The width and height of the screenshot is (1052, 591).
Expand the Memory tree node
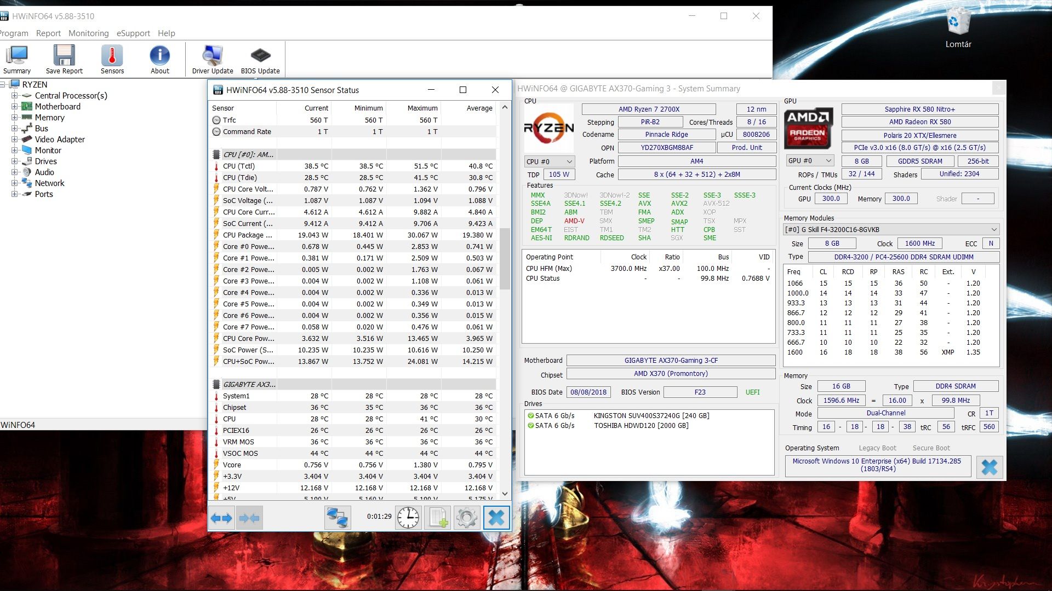[15, 117]
